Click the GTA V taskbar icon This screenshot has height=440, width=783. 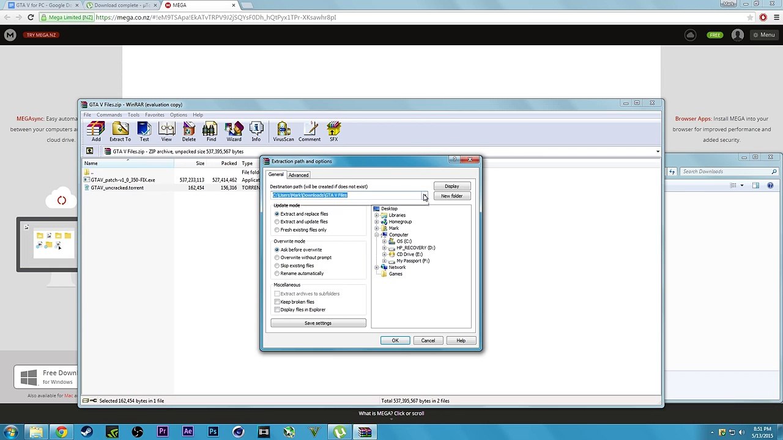point(314,432)
